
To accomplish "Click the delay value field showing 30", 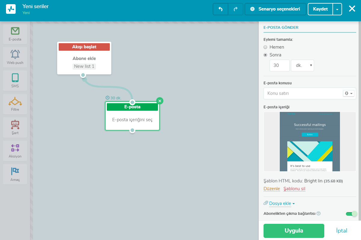I will point(279,65).
